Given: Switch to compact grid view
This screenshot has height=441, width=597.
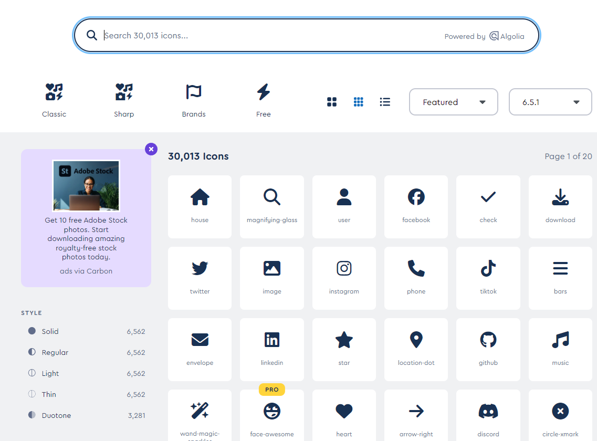Looking at the screenshot, I should (x=358, y=102).
